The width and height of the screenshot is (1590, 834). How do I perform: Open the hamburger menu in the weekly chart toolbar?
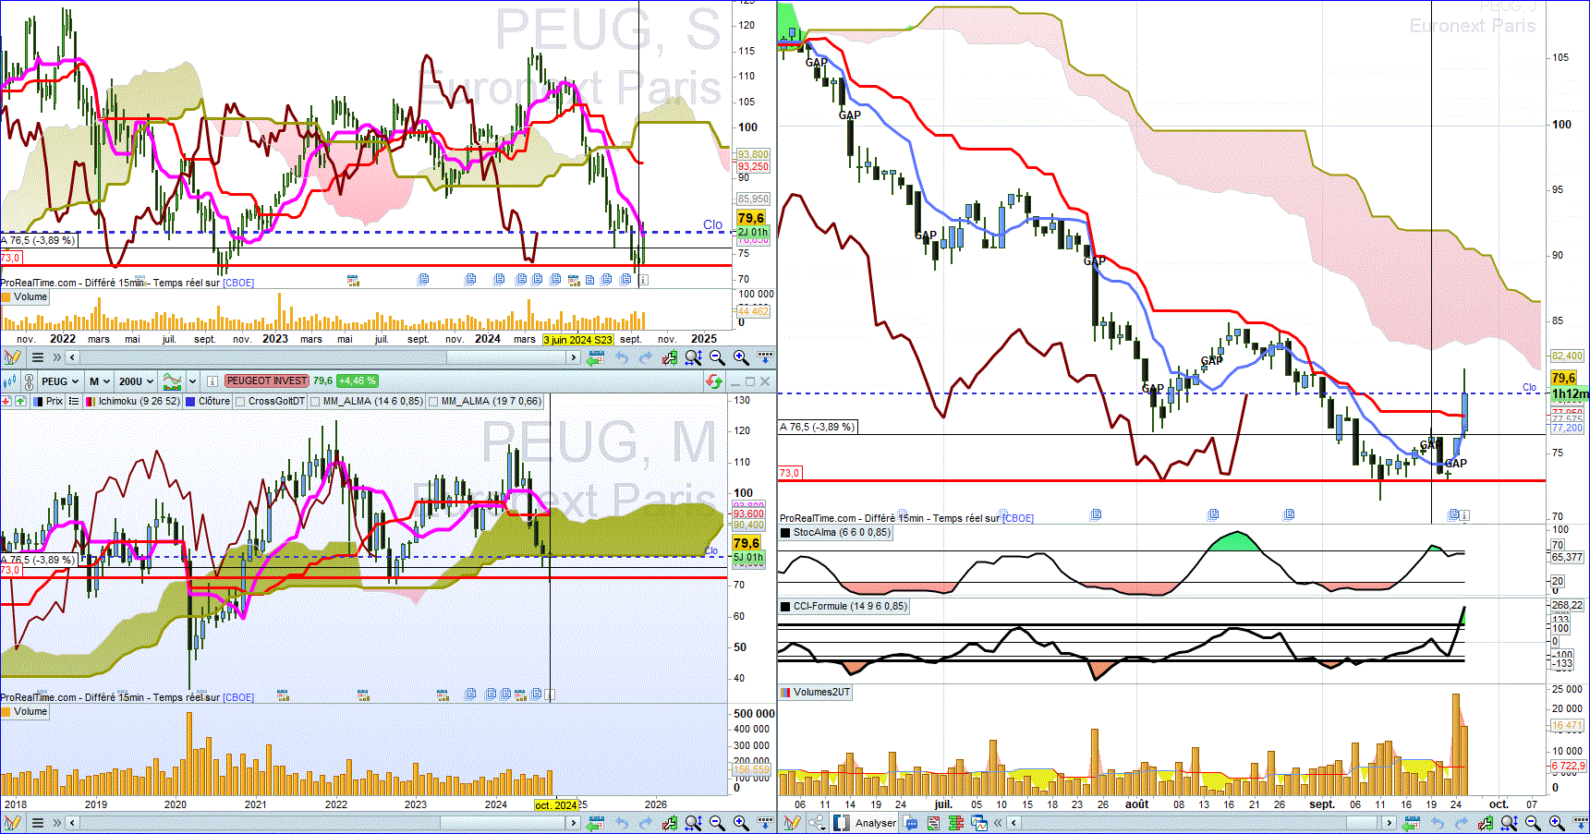coord(38,357)
